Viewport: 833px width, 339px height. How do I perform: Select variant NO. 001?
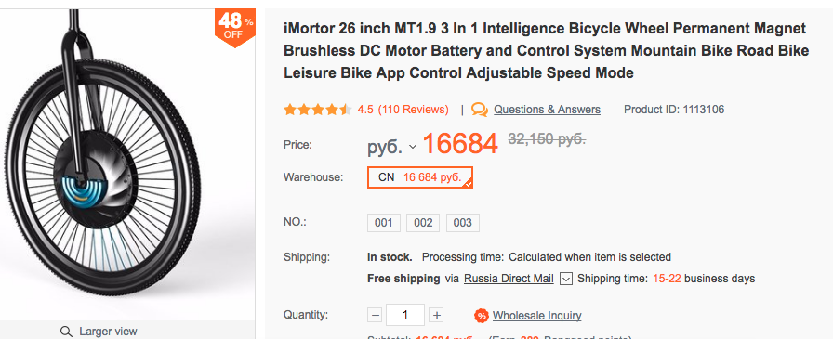(x=384, y=223)
